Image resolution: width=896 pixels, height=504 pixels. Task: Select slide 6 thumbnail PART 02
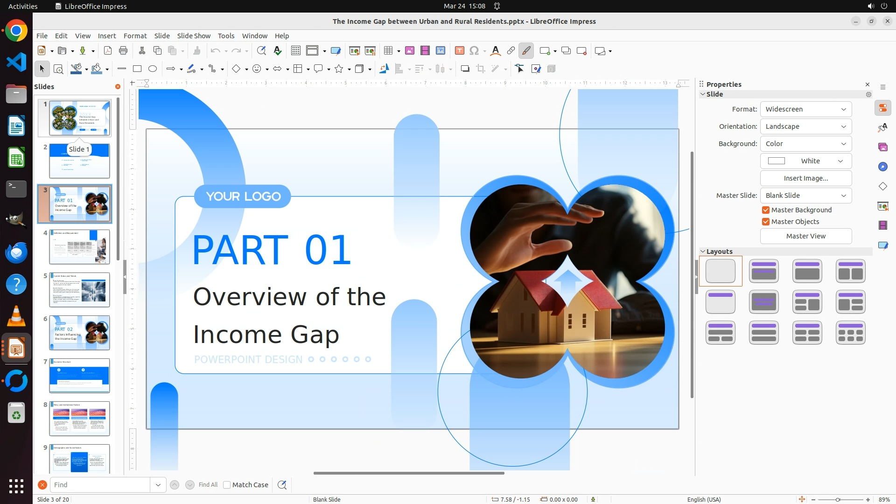point(80,333)
